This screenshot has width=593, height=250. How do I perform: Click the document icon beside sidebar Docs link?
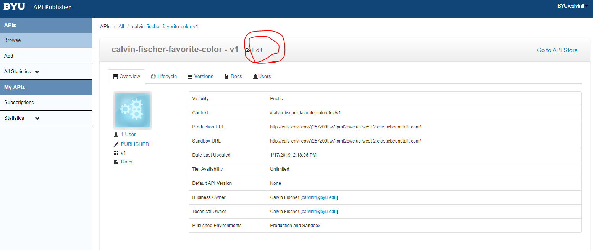coord(116,162)
